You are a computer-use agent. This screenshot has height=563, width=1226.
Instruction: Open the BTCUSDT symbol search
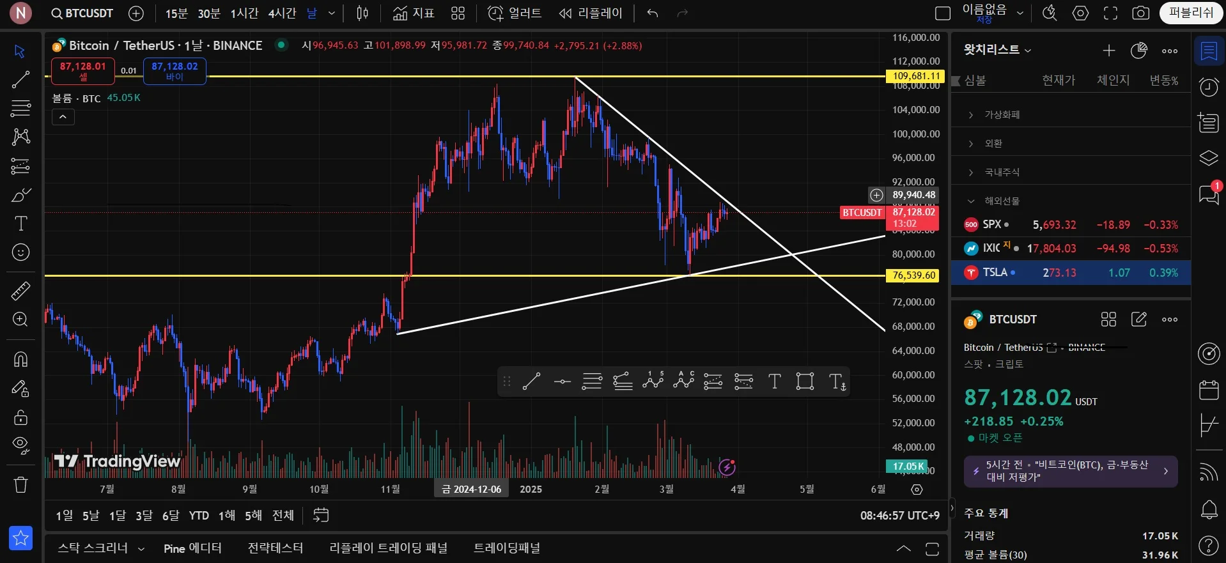coord(82,13)
